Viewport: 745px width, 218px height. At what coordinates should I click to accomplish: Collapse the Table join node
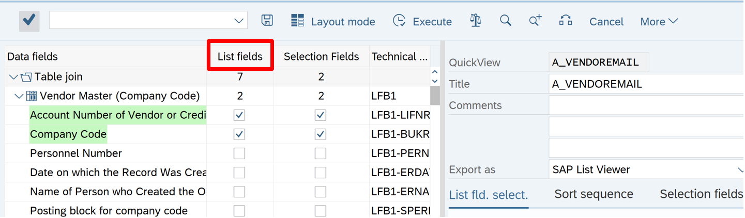pyautogui.click(x=13, y=77)
